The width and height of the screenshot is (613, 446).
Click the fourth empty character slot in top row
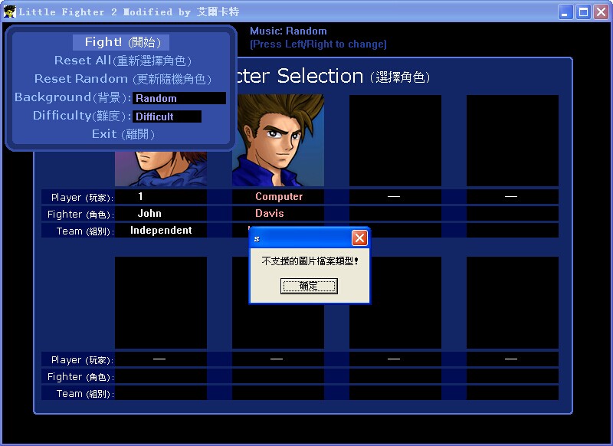513,140
